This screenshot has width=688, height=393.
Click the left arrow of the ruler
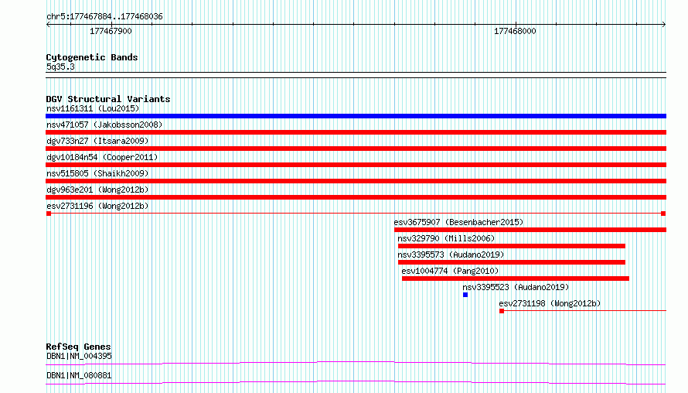click(48, 25)
